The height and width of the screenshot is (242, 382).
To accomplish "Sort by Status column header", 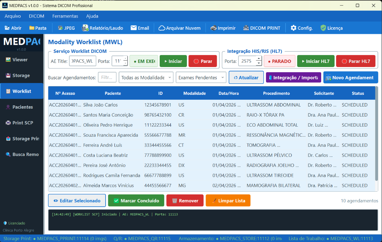I will pos(358,93).
